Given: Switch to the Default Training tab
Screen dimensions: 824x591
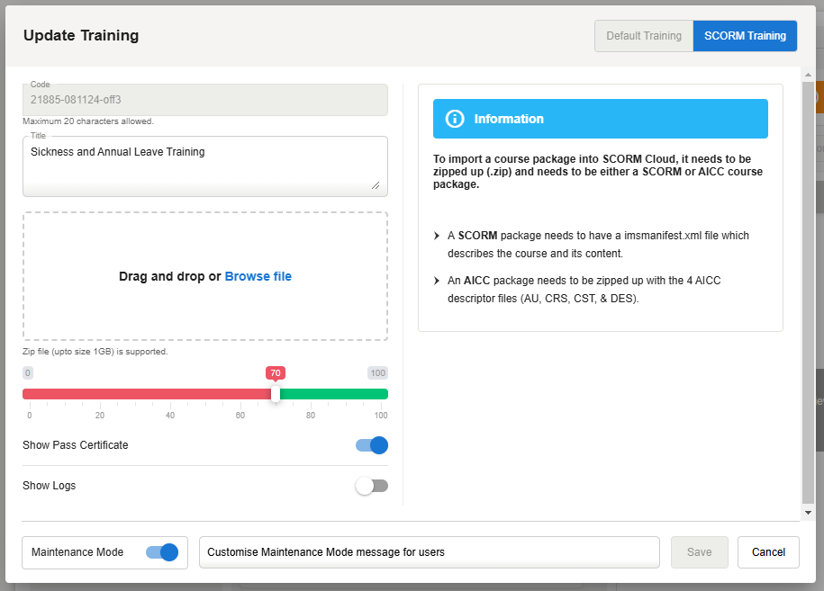Looking at the screenshot, I should click(643, 36).
